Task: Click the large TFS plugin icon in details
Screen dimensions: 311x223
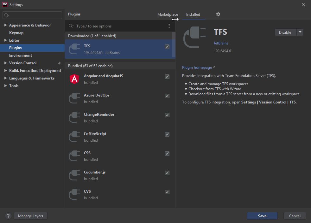Action: pyautogui.click(x=194, y=38)
